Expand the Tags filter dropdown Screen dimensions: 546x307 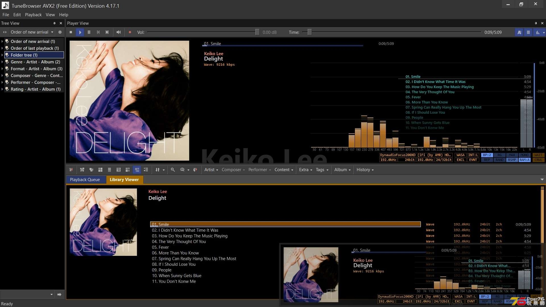click(x=321, y=169)
